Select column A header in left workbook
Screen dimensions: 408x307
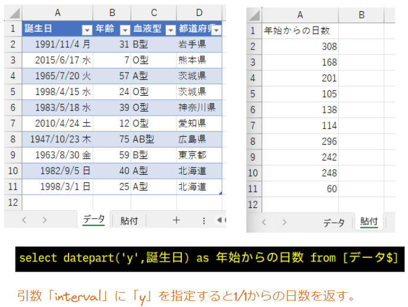[57, 13]
